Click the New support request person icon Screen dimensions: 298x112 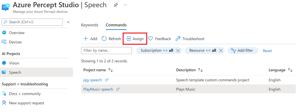(4, 103)
